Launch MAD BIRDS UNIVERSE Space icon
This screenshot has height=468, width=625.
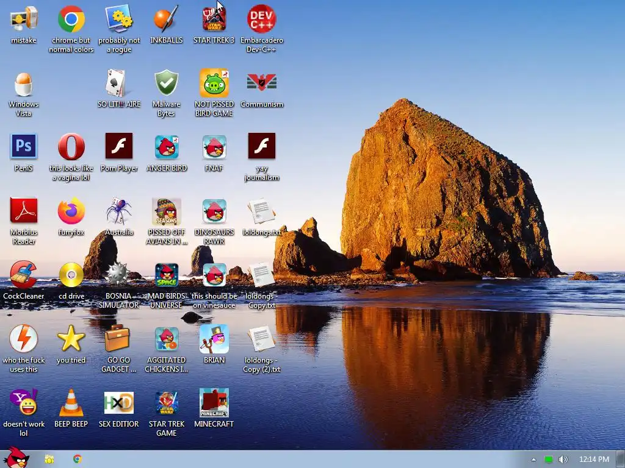(166, 275)
